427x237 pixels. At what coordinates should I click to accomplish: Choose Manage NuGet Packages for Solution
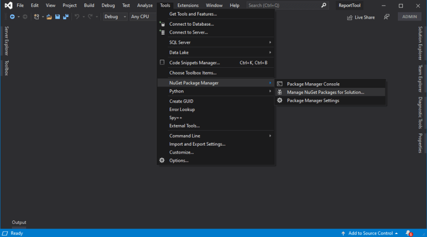[331, 92]
